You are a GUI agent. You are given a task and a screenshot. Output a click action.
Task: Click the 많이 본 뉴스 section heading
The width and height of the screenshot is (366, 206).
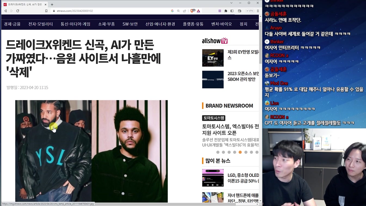(x=218, y=161)
